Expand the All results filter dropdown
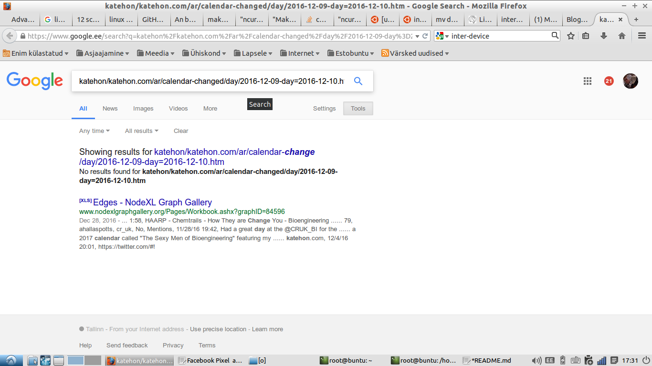The image size is (652, 366). (x=142, y=131)
